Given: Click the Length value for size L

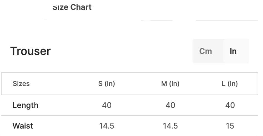Looking at the screenshot, I should coord(230,105).
